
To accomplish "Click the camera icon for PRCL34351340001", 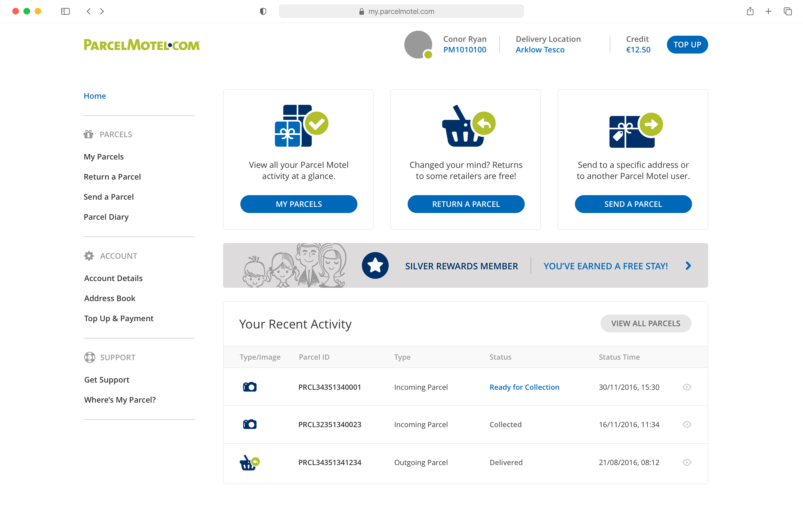I will pos(250,387).
